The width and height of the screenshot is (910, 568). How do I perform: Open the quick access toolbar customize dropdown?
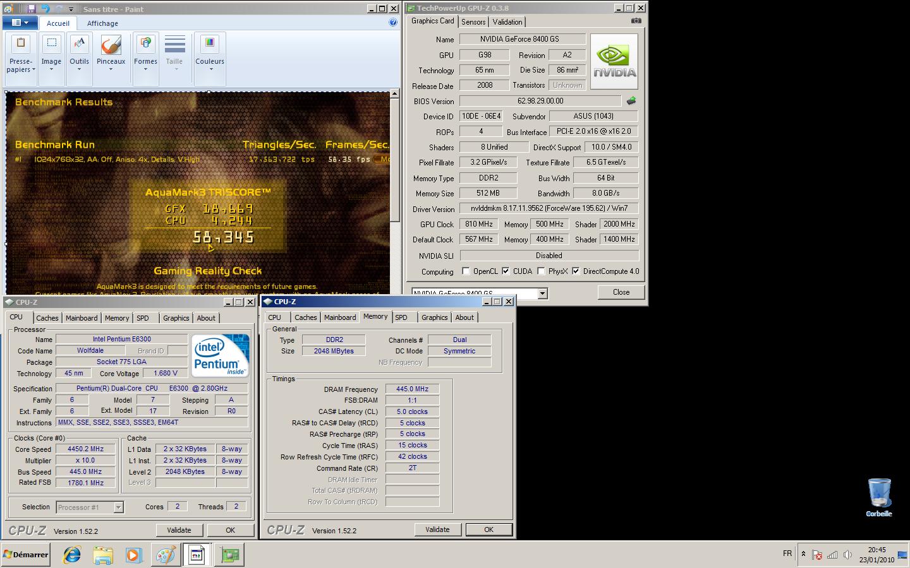[71, 9]
